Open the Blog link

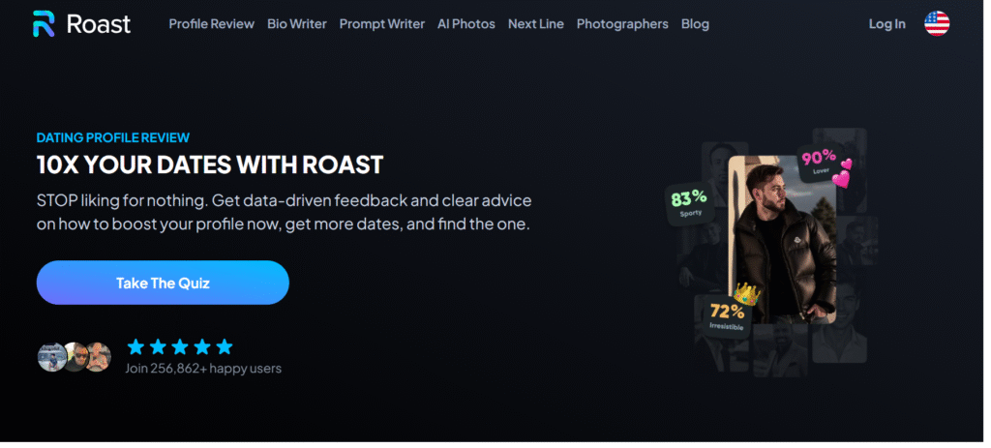point(695,24)
